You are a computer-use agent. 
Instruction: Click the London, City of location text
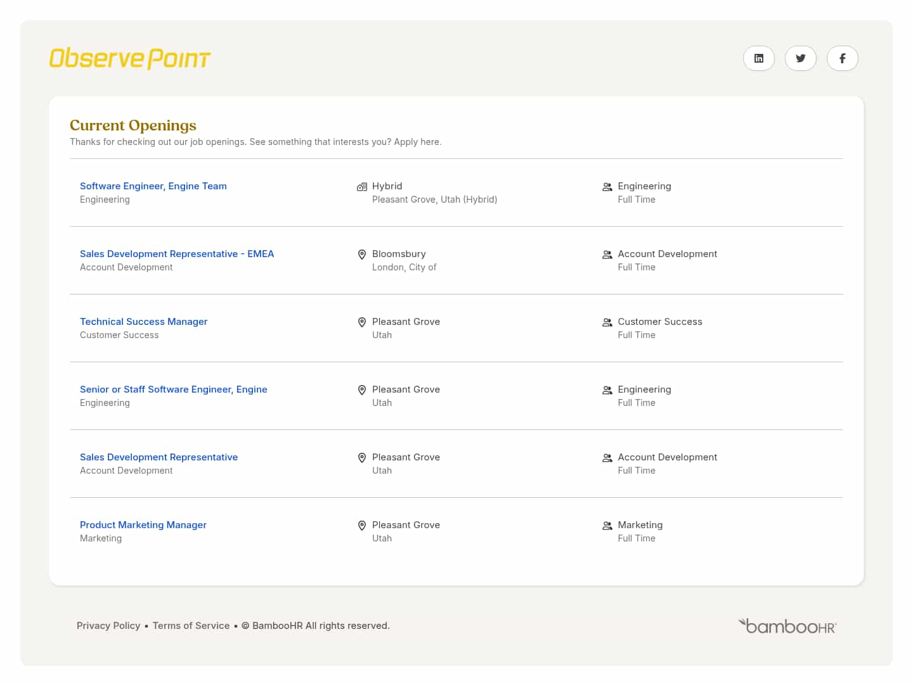click(404, 267)
